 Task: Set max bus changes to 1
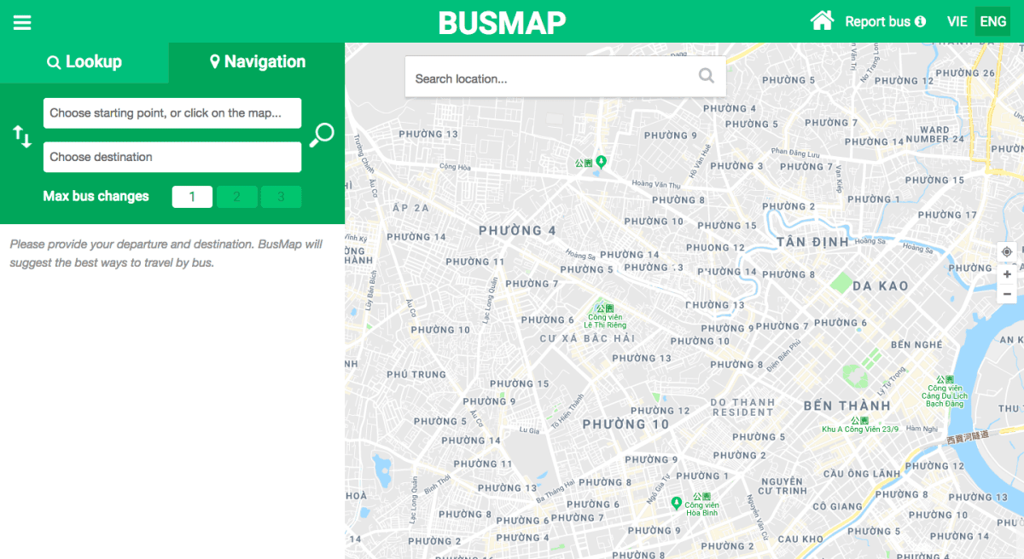[192, 197]
